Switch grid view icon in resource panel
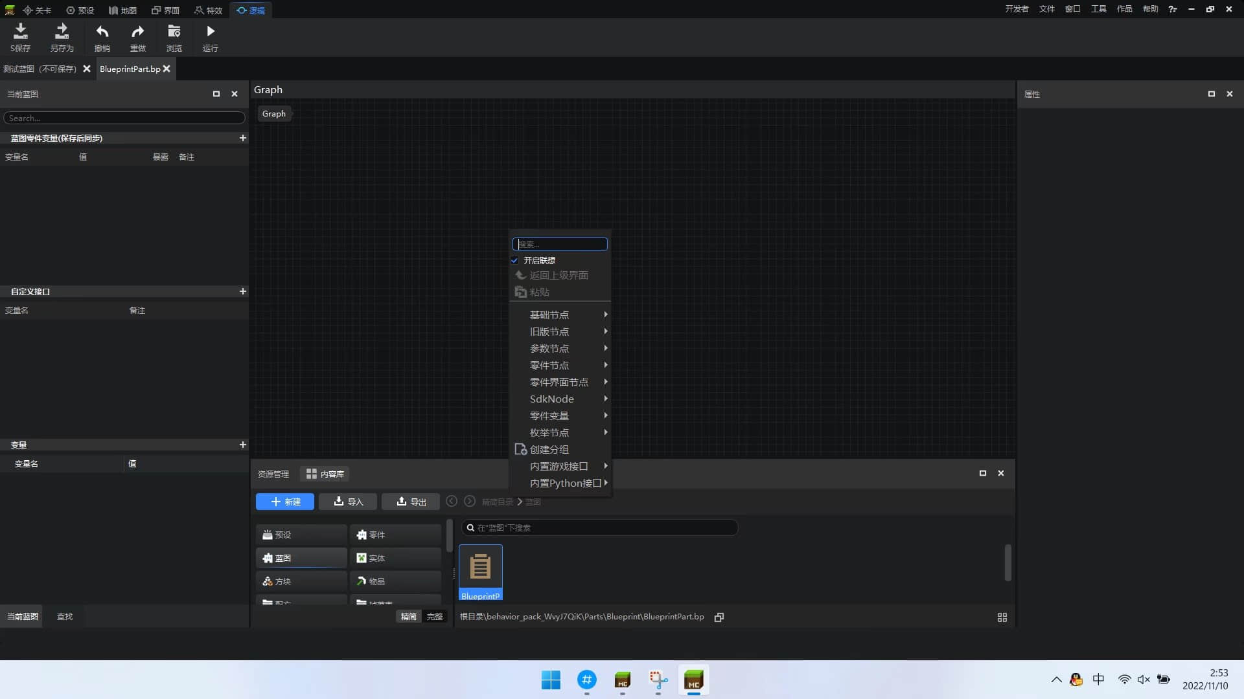1244x699 pixels. coord(1002,617)
